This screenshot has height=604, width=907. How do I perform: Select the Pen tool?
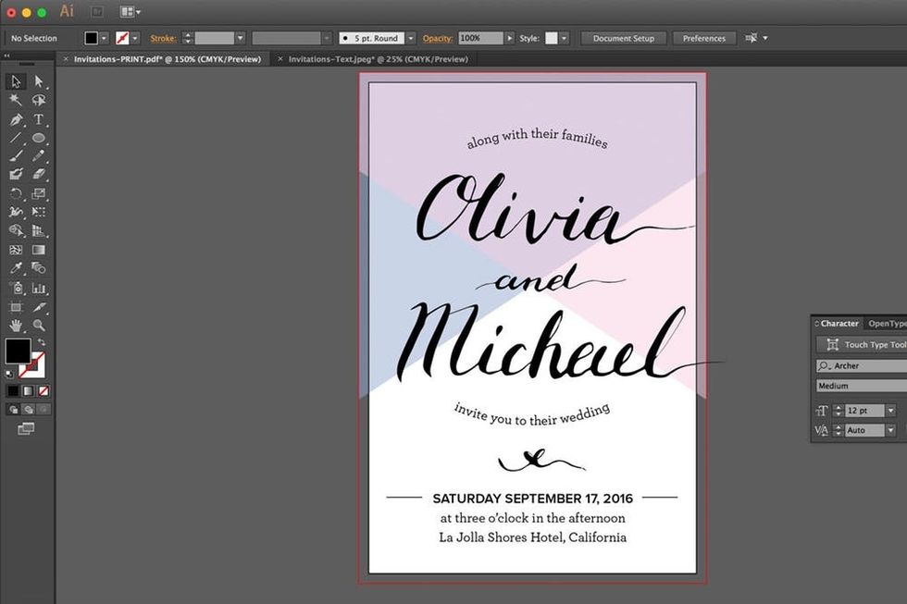click(16, 119)
